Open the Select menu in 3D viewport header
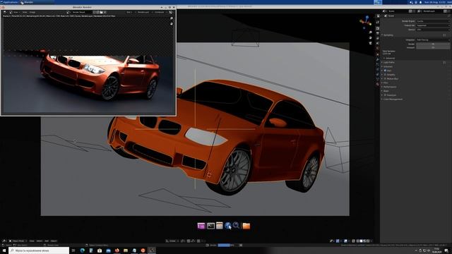The height and width of the screenshot is (254, 452). point(40,241)
